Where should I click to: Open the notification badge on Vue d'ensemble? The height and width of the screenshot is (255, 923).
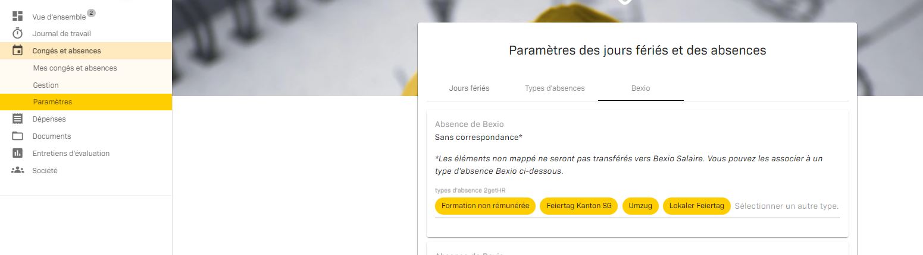(x=91, y=12)
